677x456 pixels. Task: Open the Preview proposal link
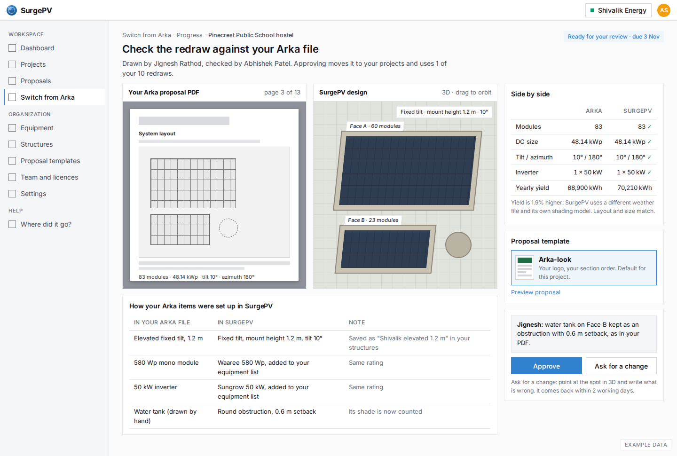(x=535, y=292)
